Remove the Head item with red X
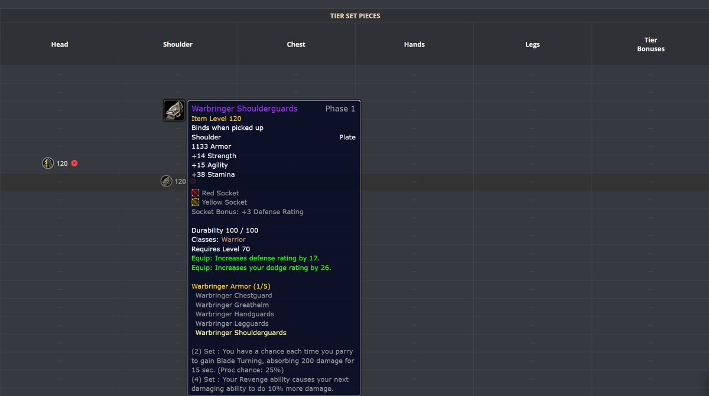Viewport: 709px width, 396px height. 74,163
